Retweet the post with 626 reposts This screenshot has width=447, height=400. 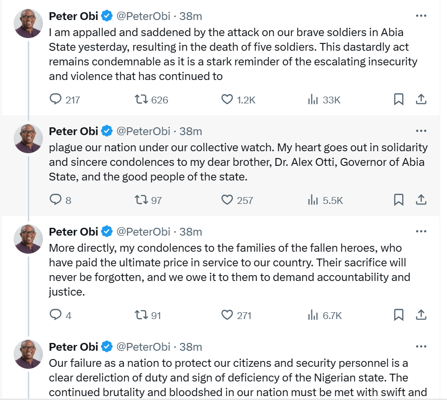(x=141, y=100)
